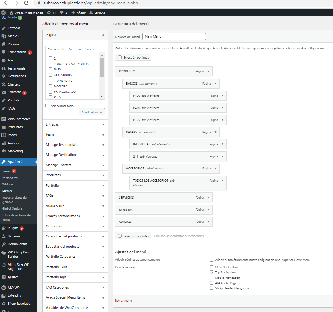Open Charters icon in sidebar

click(x=4, y=84)
